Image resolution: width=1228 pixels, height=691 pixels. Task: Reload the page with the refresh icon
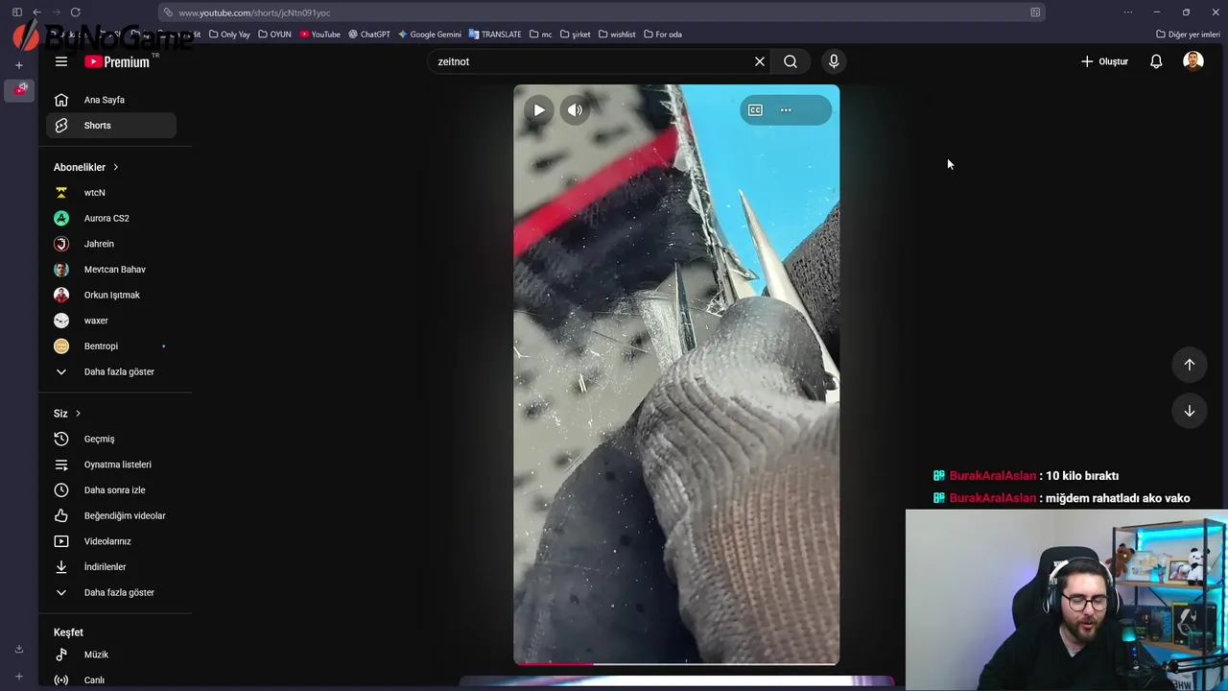point(76,12)
